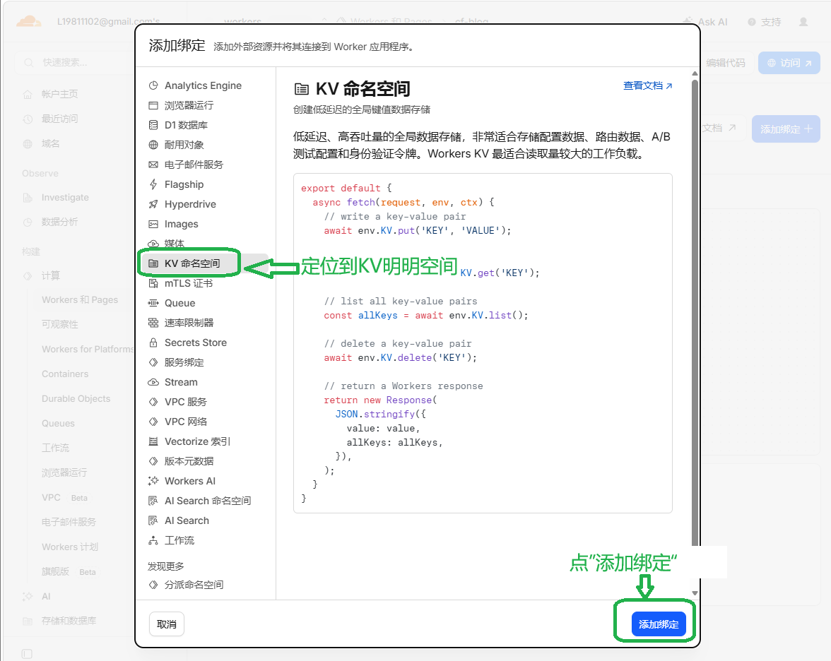Image resolution: width=831 pixels, height=661 pixels.
Task: Expand 存储和数据库 sidebar section
Action: tap(69, 621)
